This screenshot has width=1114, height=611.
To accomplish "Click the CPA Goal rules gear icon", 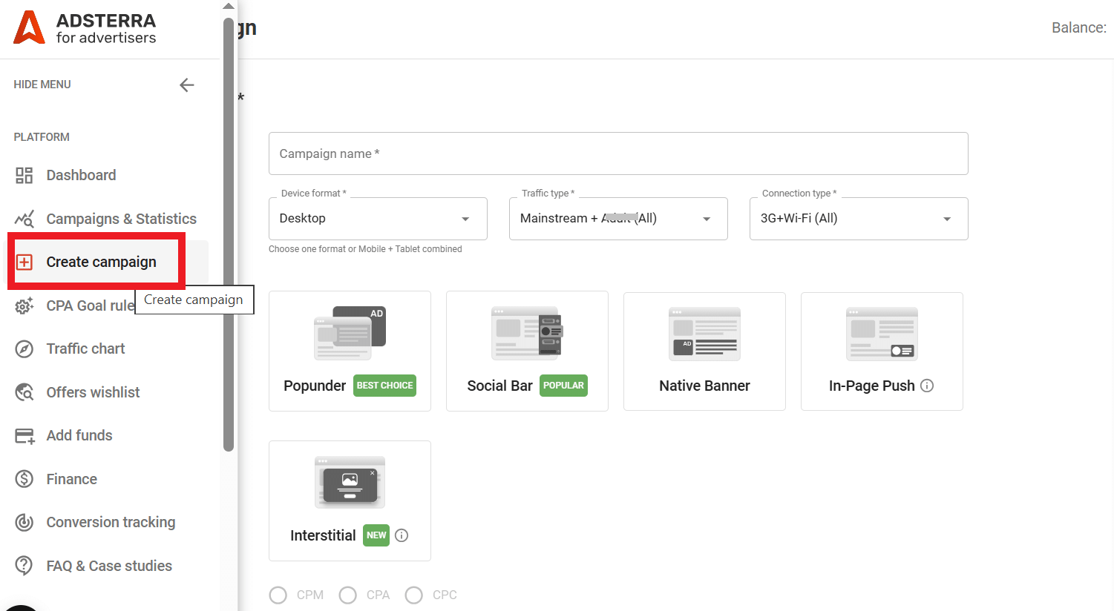I will [24, 305].
